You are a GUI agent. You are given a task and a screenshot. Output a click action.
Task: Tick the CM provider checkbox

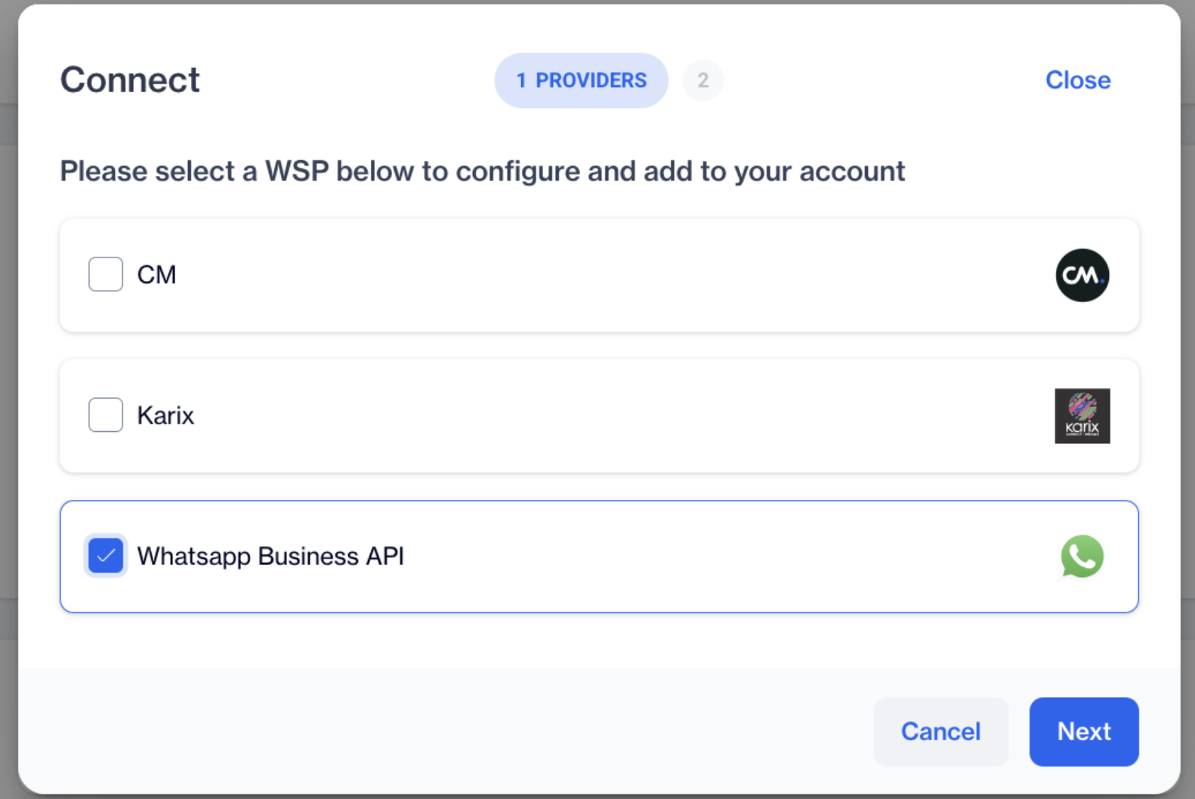[106, 274]
